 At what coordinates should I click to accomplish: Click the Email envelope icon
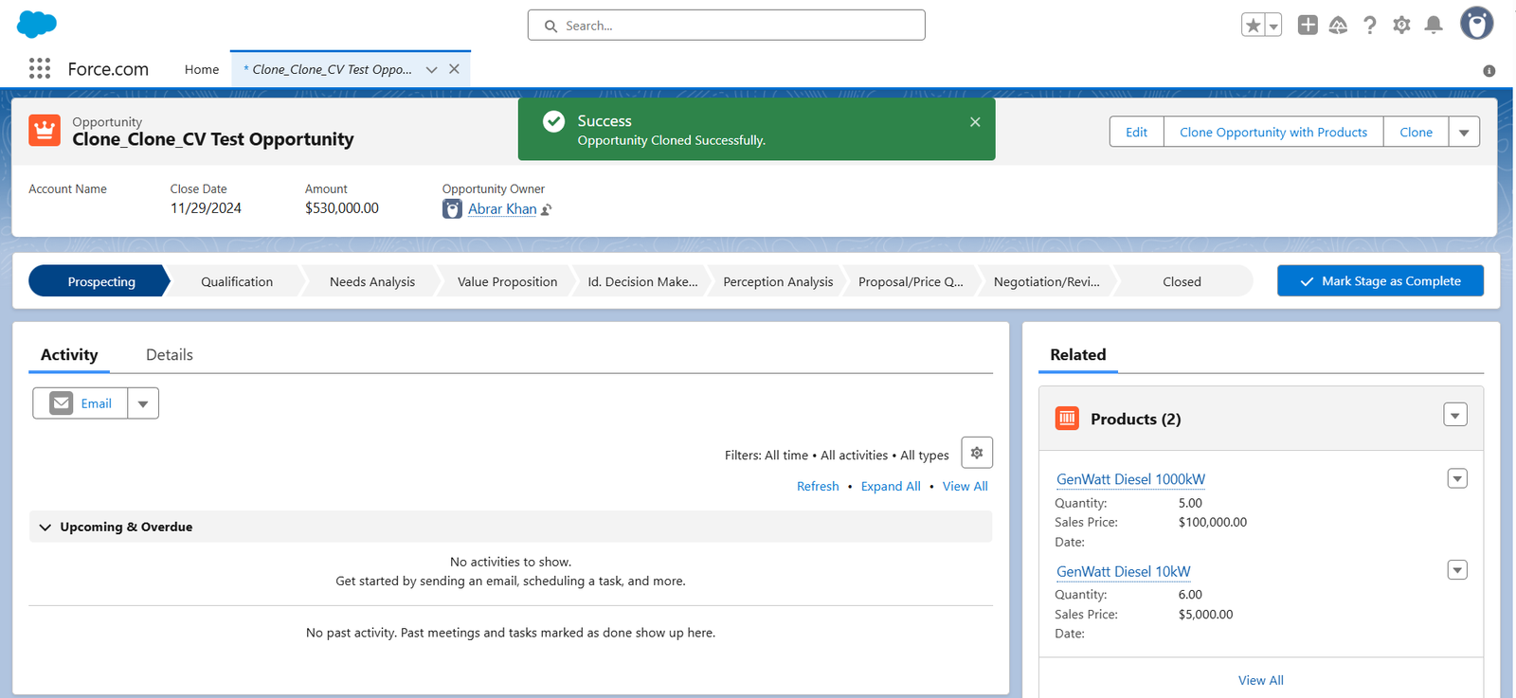(x=62, y=403)
